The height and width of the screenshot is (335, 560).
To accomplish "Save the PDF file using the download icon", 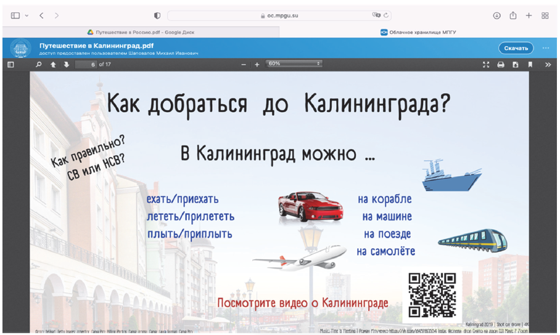I will tap(516, 64).
